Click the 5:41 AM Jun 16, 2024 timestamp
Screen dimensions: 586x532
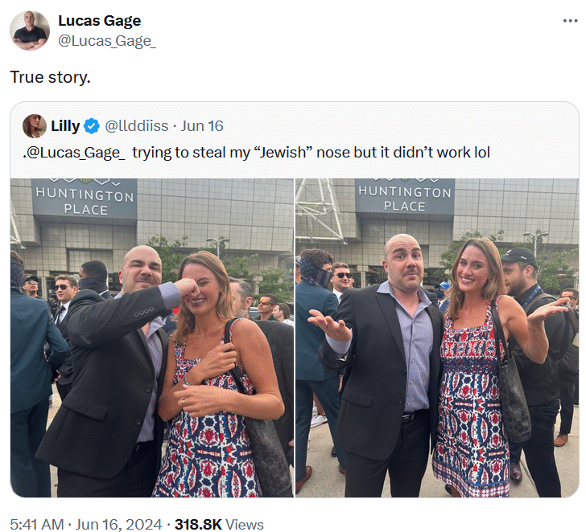pos(86,524)
